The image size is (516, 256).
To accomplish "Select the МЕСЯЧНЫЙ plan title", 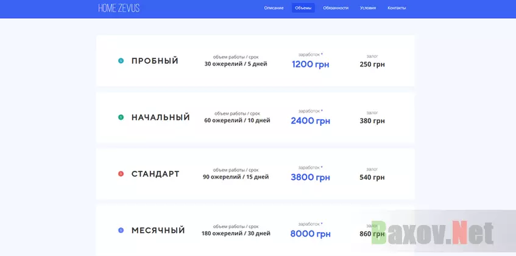I will (x=158, y=230).
